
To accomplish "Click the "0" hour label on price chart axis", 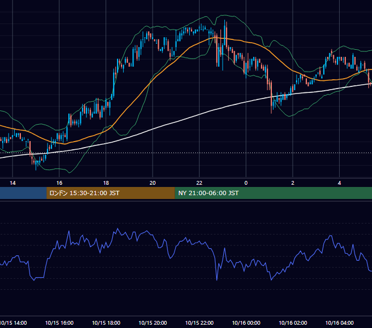I will coord(246,183).
